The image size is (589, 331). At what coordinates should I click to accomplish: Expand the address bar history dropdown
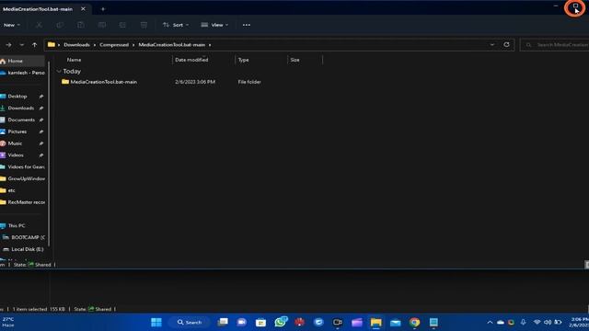pyautogui.click(x=492, y=45)
